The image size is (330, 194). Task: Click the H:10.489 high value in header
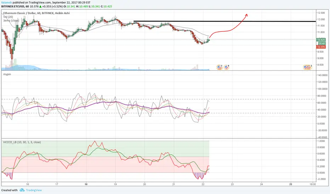coord(82,6)
